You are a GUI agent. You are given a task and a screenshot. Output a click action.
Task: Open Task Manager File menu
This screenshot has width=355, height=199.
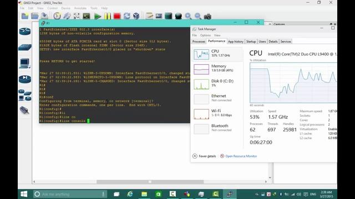coord(195,35)
